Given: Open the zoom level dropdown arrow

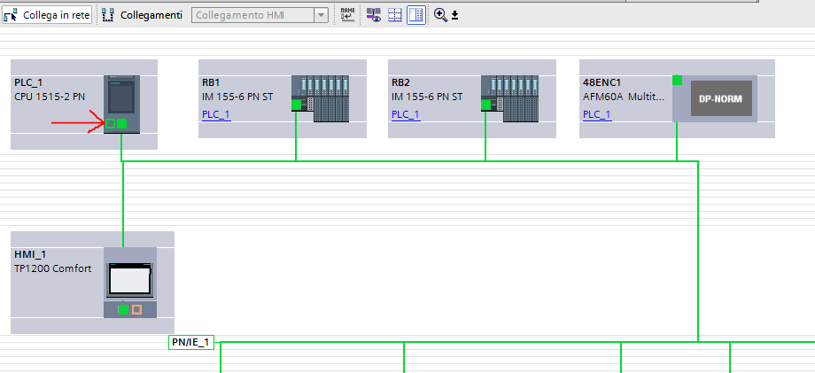Looking at the screenshot, I should pos(454,16).
